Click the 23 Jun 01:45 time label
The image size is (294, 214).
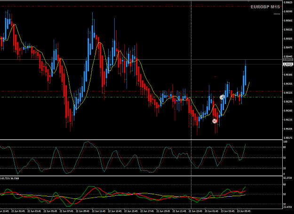[x=212, y=211]
